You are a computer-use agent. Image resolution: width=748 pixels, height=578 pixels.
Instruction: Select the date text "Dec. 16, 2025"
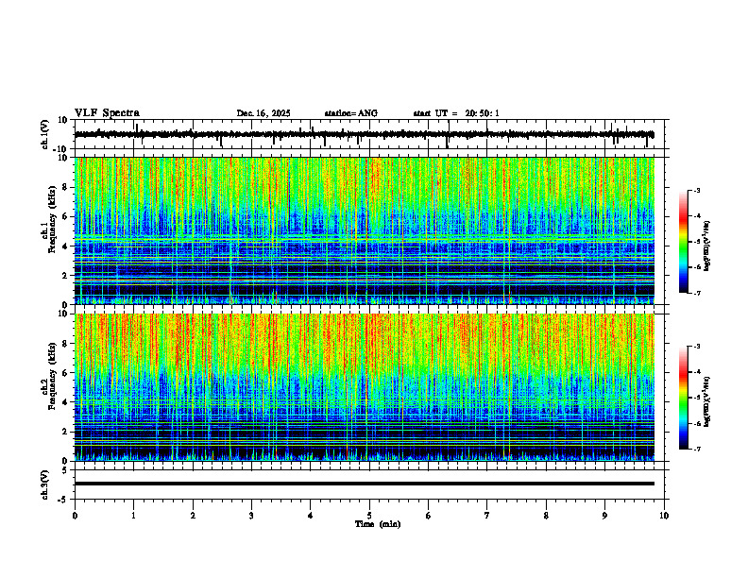tap(263, 113)
